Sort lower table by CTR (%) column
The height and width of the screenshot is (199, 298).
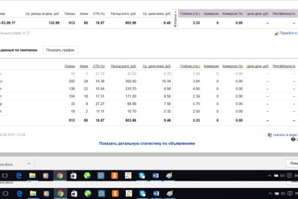(x=99, y=66)
